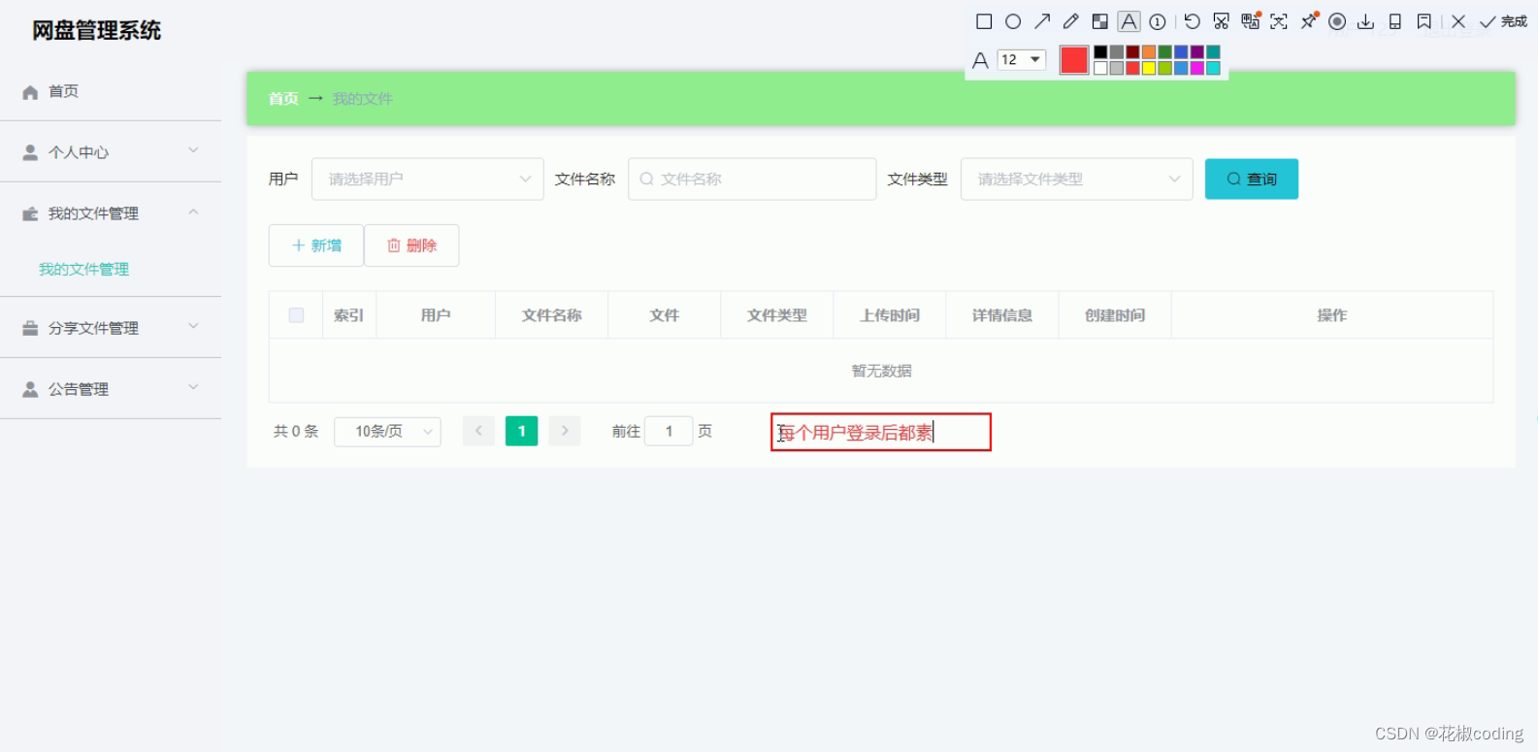Click the bookmark collect icon
This screenshot has height=752, width=1538.
click(x=1424, y=21)
